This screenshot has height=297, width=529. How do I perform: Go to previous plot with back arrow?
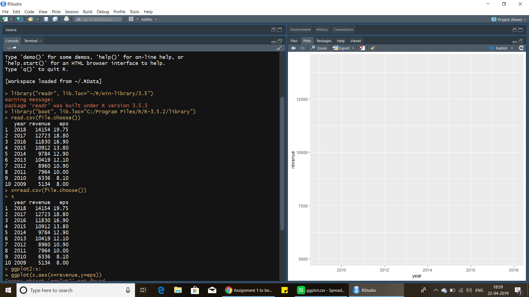(x=293, y=48)
